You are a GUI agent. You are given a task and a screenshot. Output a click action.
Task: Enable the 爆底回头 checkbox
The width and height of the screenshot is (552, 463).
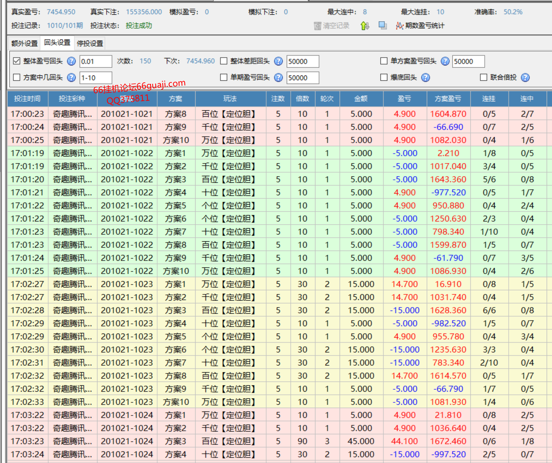[x=384, y=77]
